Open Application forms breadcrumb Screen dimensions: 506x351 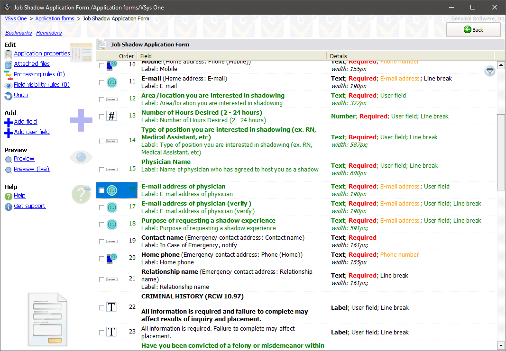click(55, 19)
